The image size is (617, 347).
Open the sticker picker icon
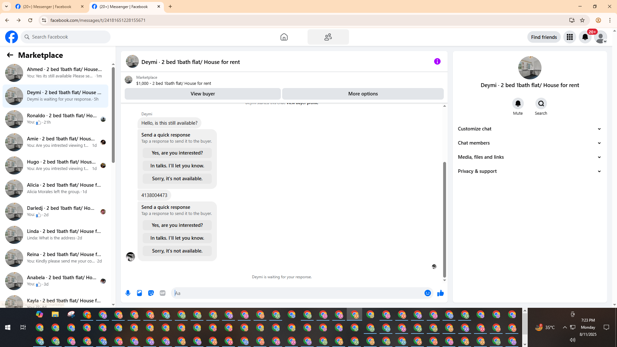(x=151, y=293)
